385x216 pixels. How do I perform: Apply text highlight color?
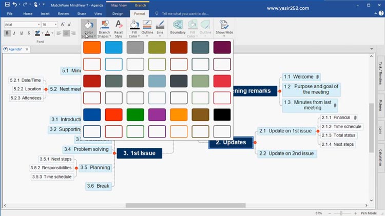(x=37, y=33)
